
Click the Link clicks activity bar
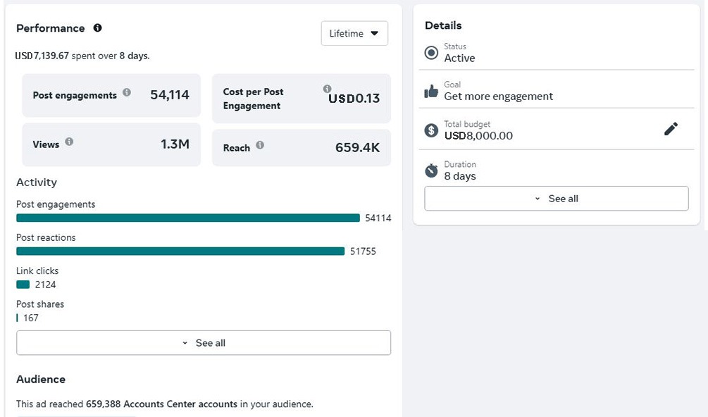click(x=23, y=285)
